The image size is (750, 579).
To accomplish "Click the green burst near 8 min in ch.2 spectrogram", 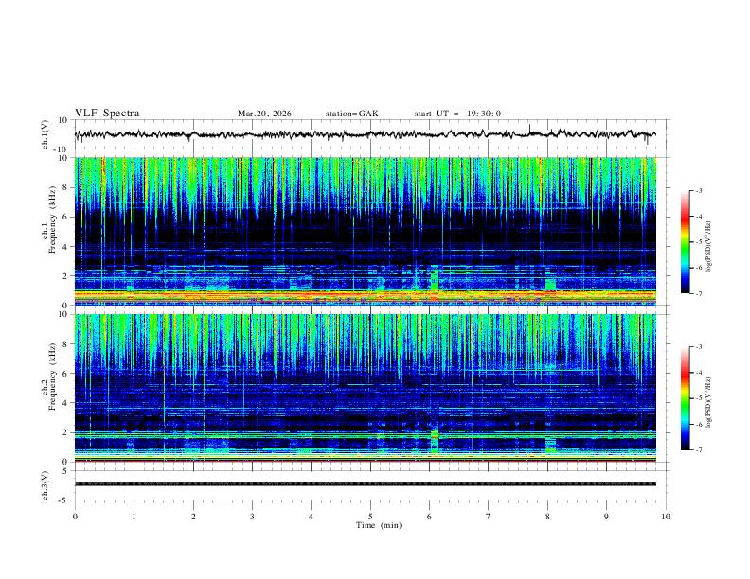I will coord(550,445).
